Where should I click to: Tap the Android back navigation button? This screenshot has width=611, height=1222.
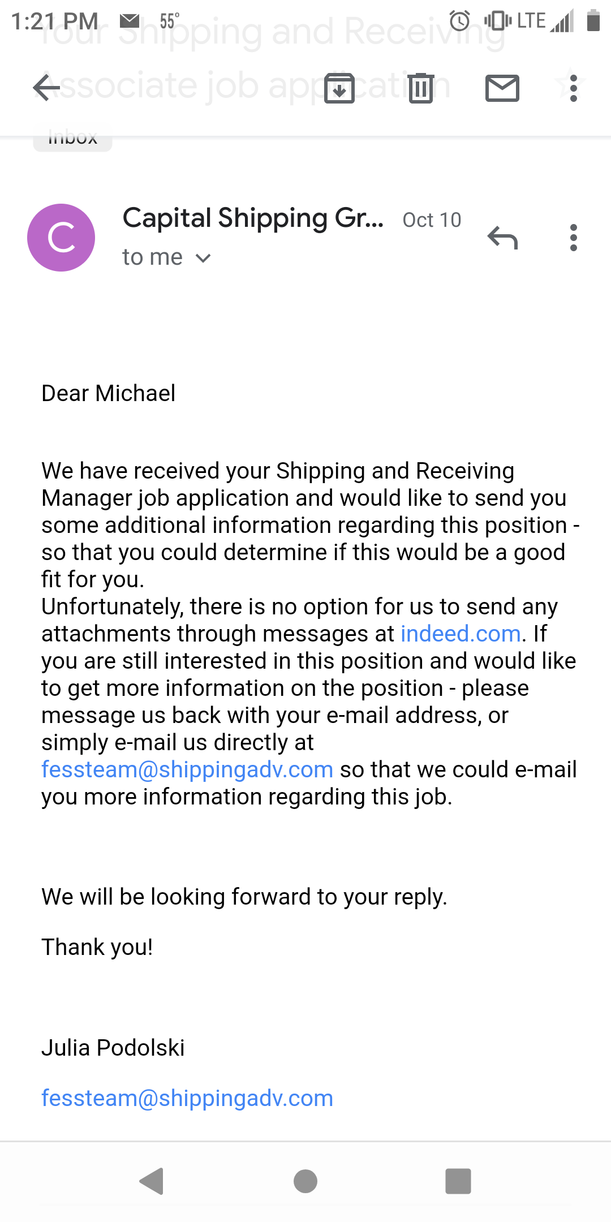pyautogui.click(x=152, y=1181)
